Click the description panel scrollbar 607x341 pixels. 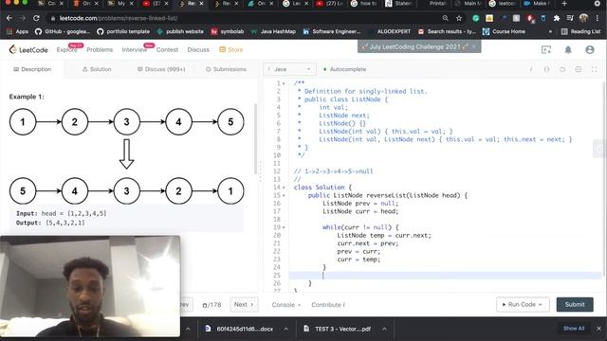click(x=255, y=139)
